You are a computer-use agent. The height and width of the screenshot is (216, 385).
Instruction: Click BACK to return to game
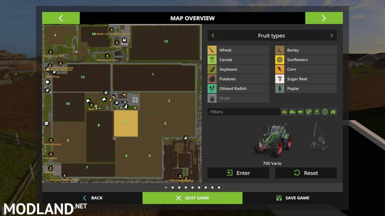(x=92, y=198)
